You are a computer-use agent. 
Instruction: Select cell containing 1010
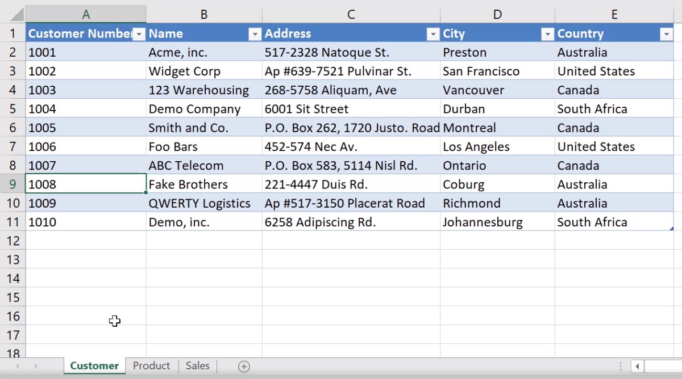point(86,222)
